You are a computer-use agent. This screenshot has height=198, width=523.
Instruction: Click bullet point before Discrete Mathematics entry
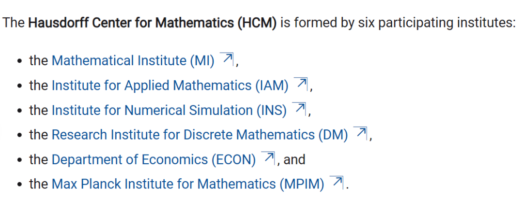coord(19,136)
